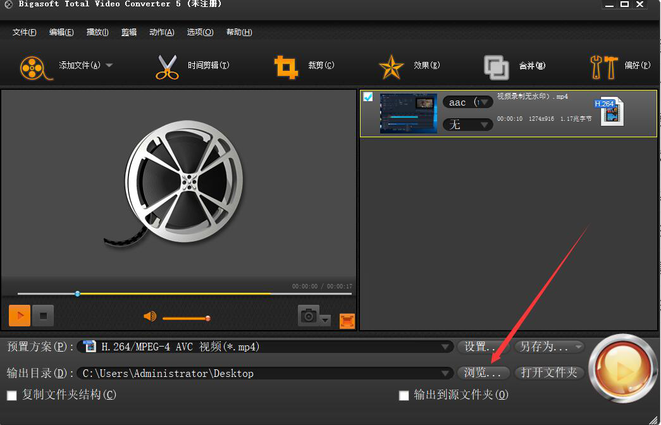
Task: Open the Crop tool
Action: [287, 67]
